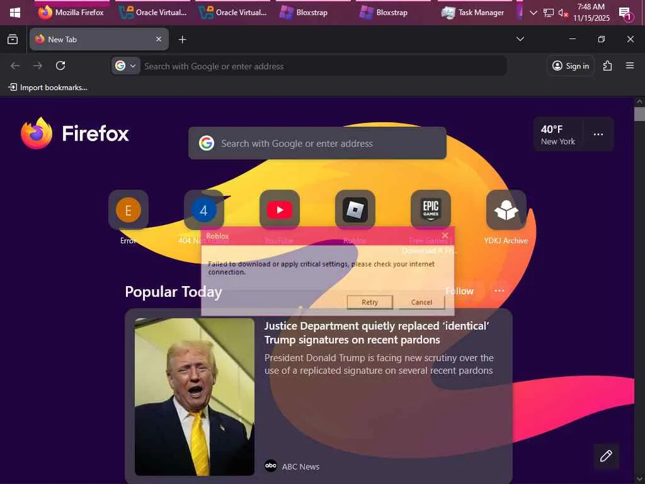The width and height of the screenshot is (645, 484).
Task: Follow the Popular Today topic
Action: coord(459,291)
